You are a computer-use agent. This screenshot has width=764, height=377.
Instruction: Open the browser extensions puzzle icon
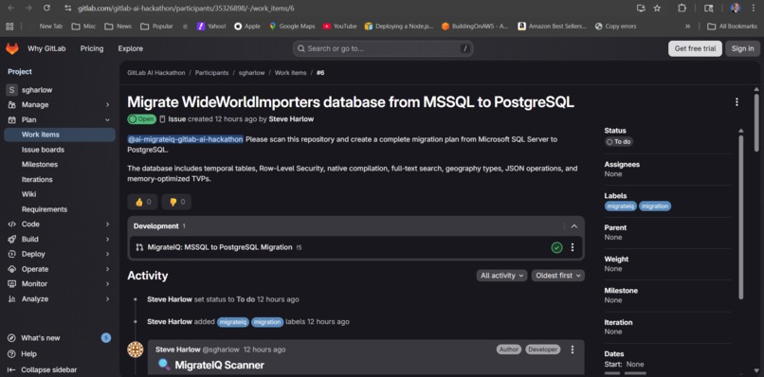tap(682, 9)
